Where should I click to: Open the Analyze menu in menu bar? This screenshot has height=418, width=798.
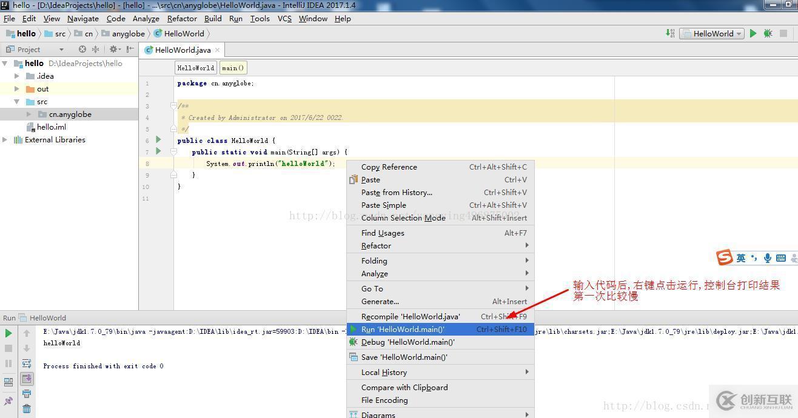(x=146, y=18)
